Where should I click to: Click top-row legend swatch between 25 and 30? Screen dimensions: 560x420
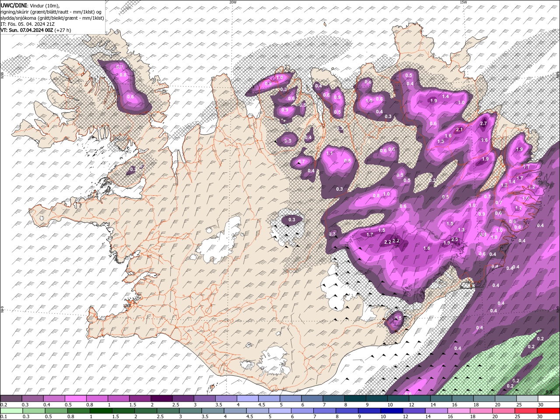tap(528, 399)
